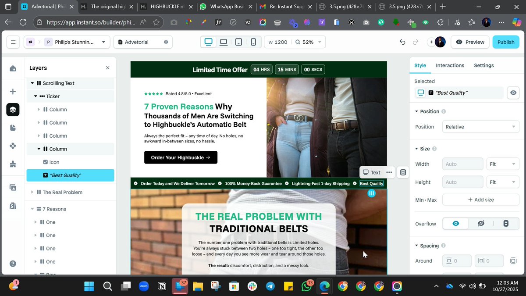The height and width of the screenshot is (296, 526).
Task: Open the hamburger main menu button
Action: point(13,42)
